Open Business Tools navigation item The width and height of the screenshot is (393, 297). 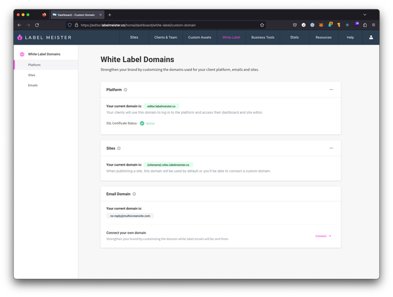point(263,38)
